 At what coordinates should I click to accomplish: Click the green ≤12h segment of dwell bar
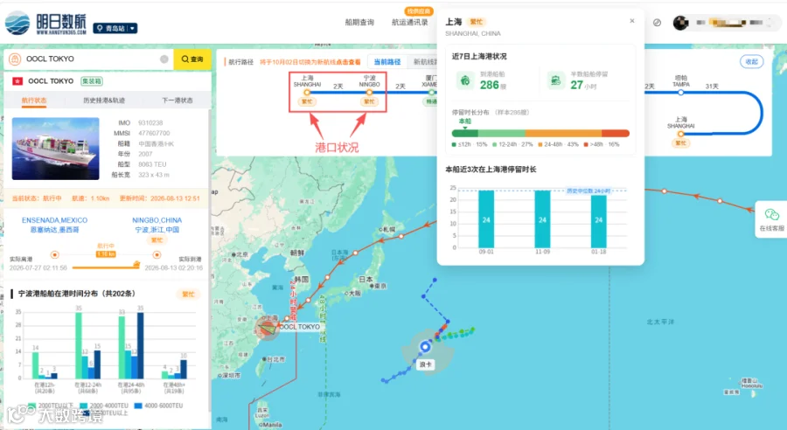pos(465,134)
